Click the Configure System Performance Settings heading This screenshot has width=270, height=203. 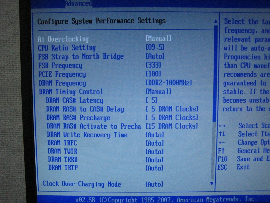point(102,21)
